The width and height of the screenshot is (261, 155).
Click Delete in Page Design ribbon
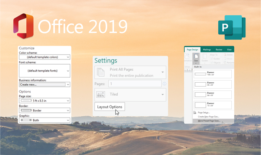(x=228, y=55)
